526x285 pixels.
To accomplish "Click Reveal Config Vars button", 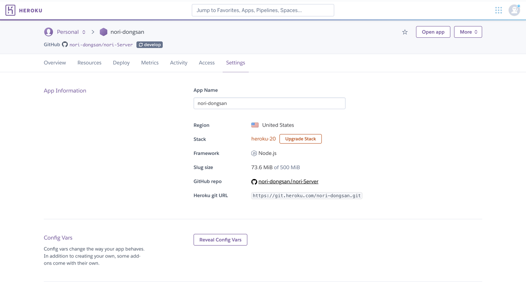I will [x=220, y=240].
